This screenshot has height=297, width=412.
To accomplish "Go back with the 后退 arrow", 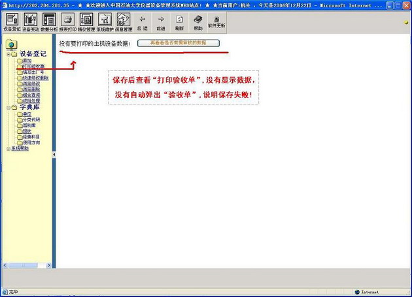I will click(x=143, y=20).
